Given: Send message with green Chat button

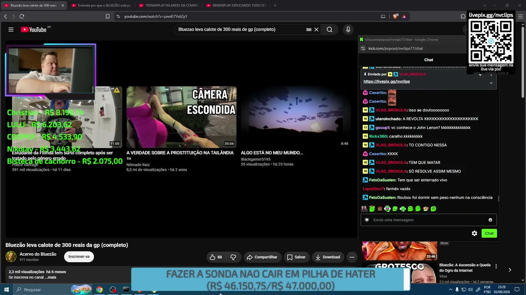Looking at the screenshot, I should click(489, 233).
